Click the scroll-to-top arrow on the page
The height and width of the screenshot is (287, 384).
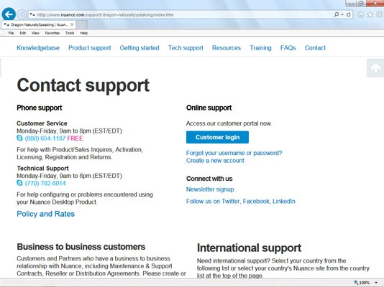point(375,68)
